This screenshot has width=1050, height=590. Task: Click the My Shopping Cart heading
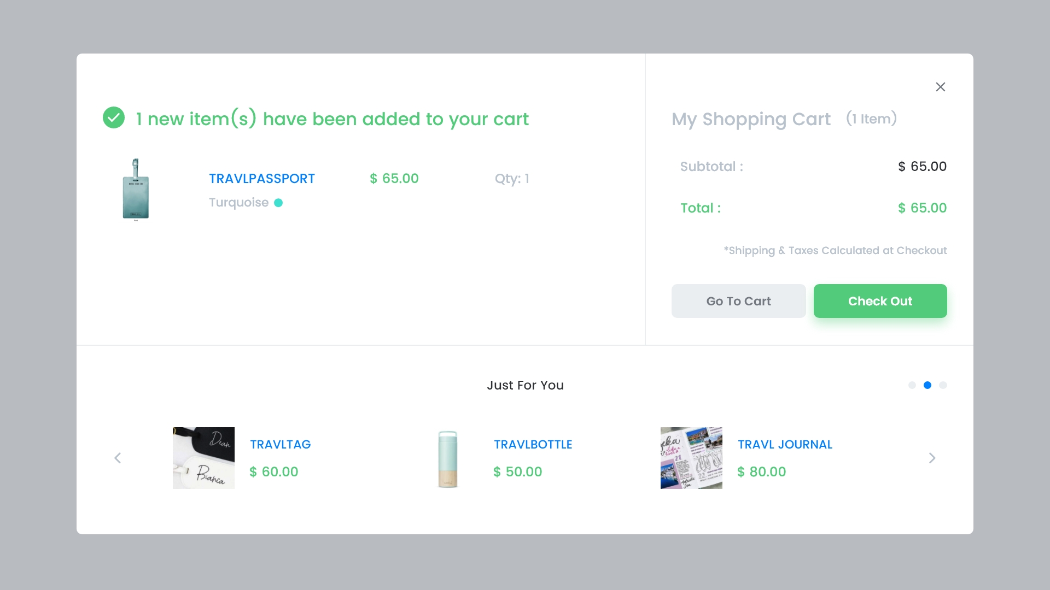(x=751, y=119)
